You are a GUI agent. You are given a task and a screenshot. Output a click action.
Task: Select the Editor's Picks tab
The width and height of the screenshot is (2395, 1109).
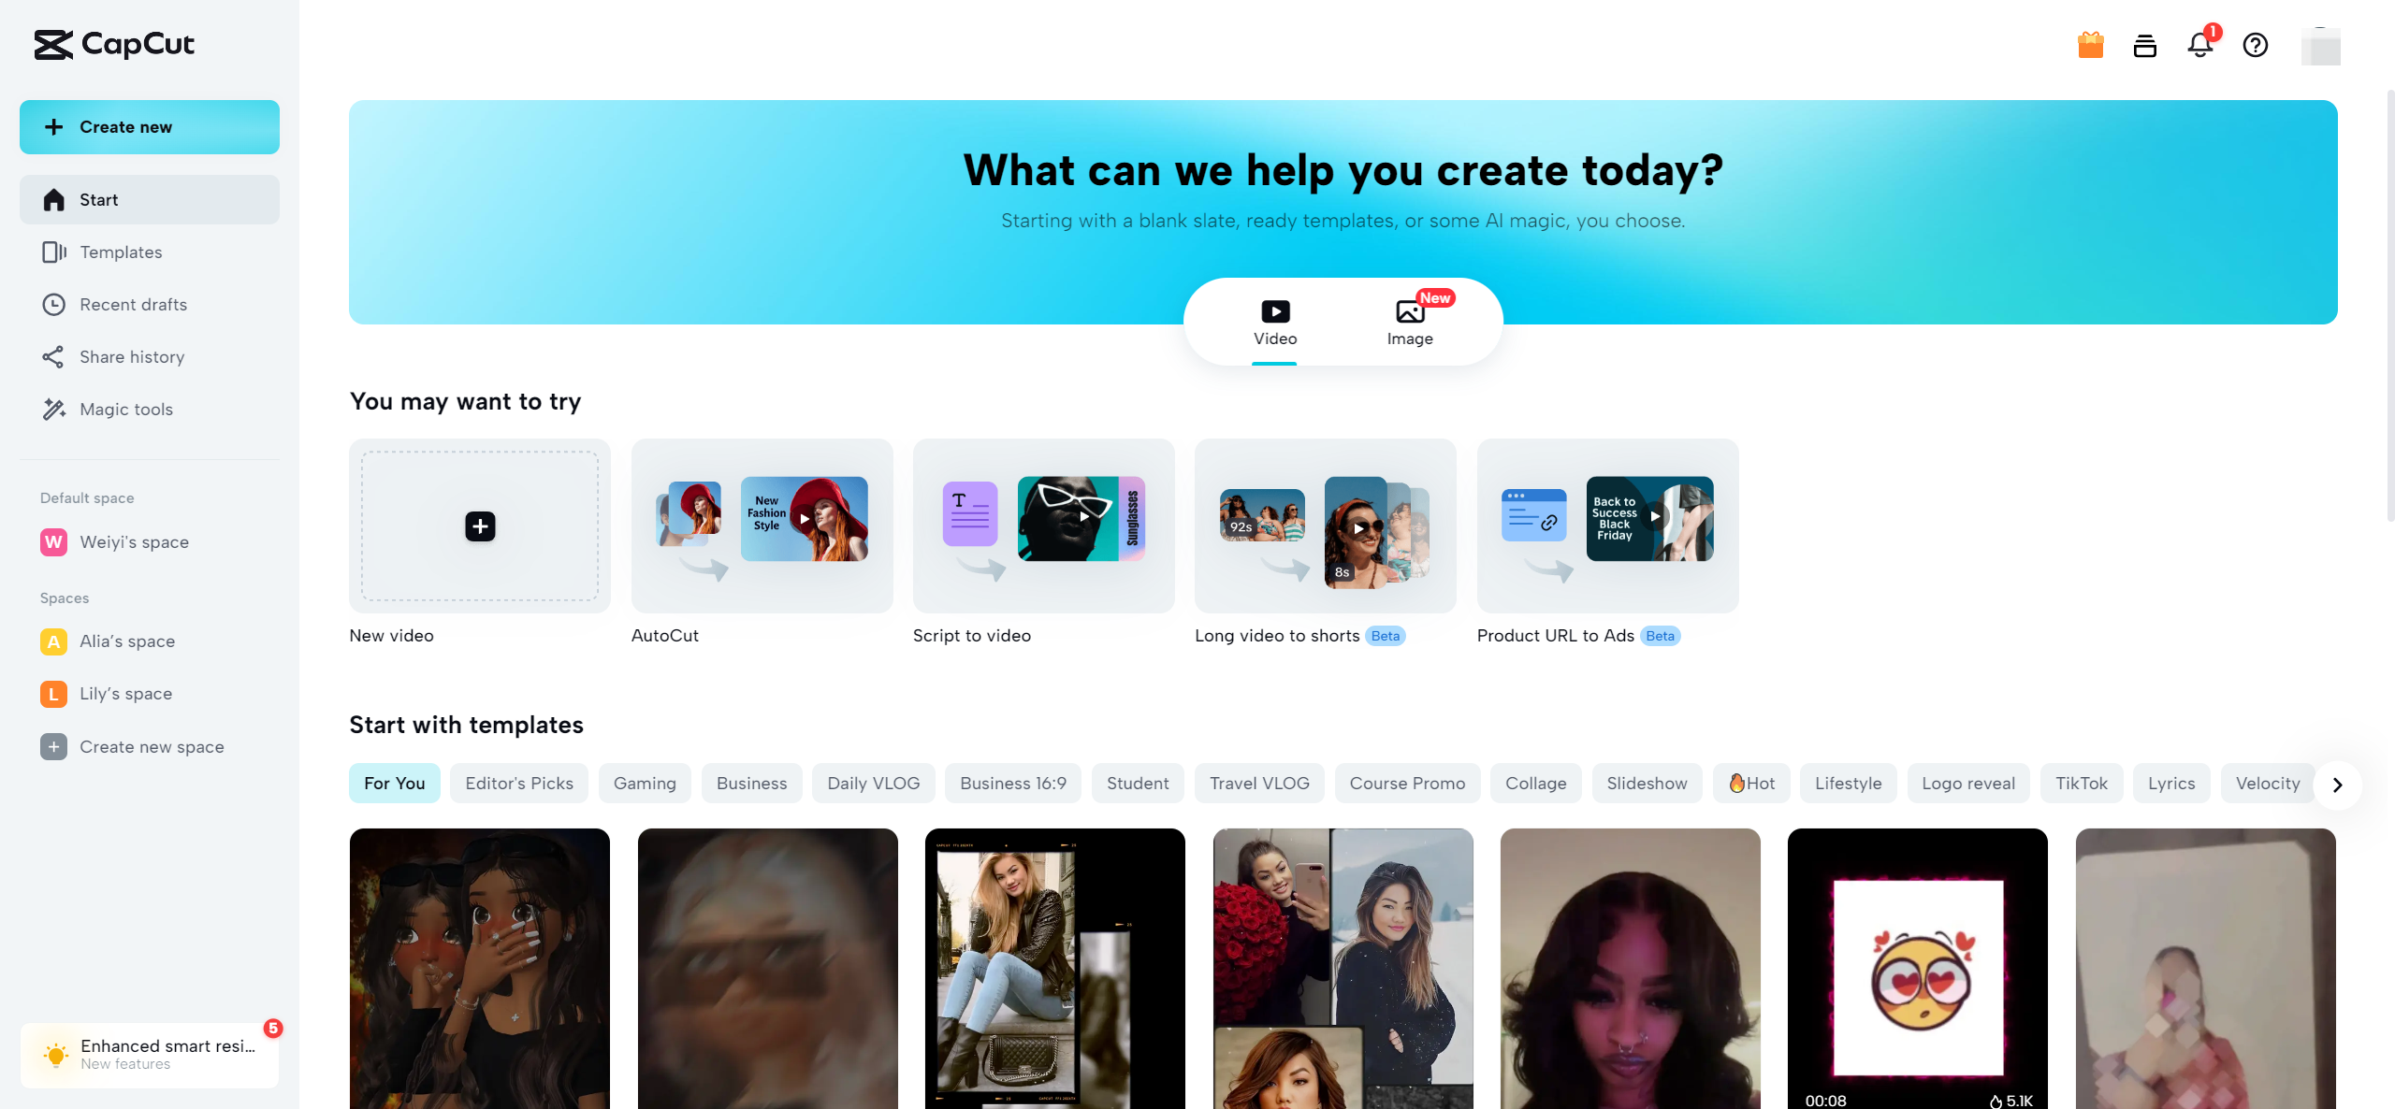pyautogui.click(x=519, y=782)
